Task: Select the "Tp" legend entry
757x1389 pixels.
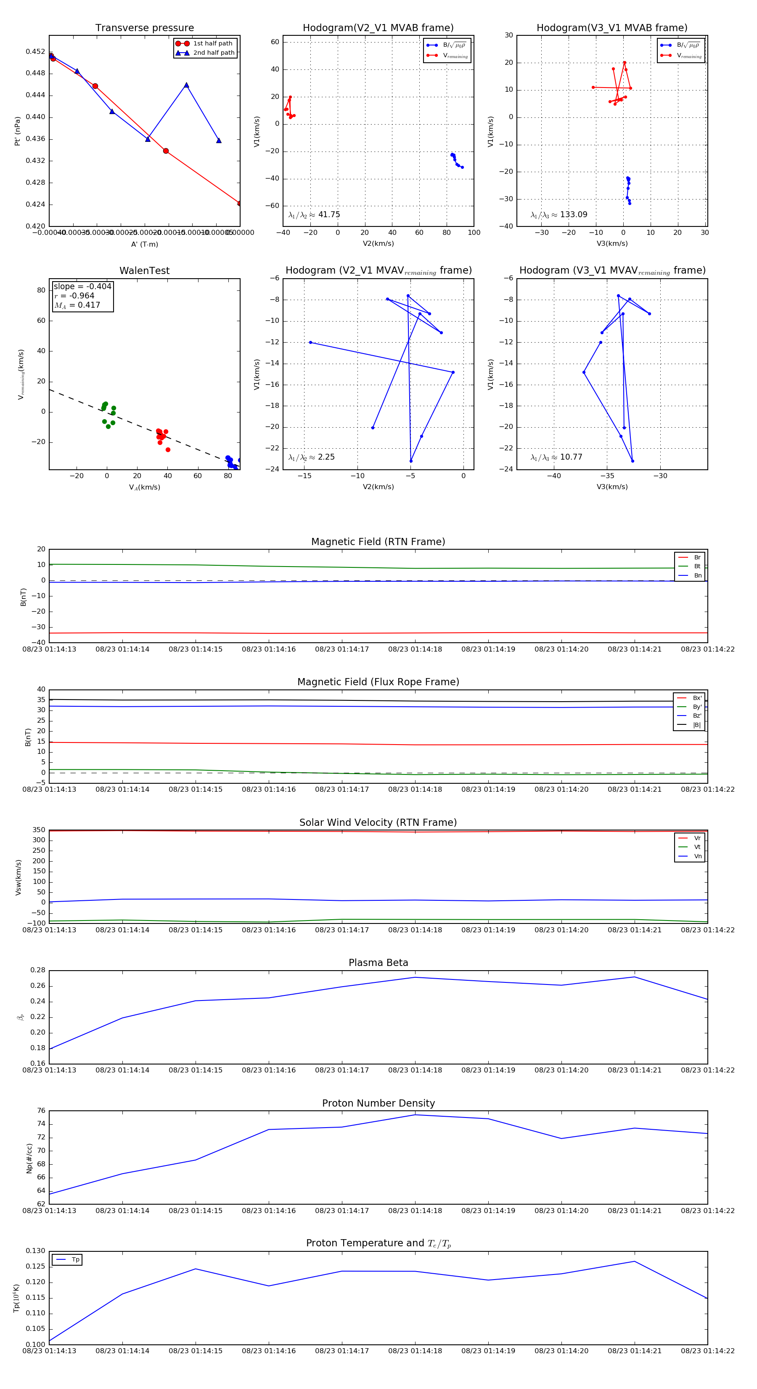Action: point(67,1260)
